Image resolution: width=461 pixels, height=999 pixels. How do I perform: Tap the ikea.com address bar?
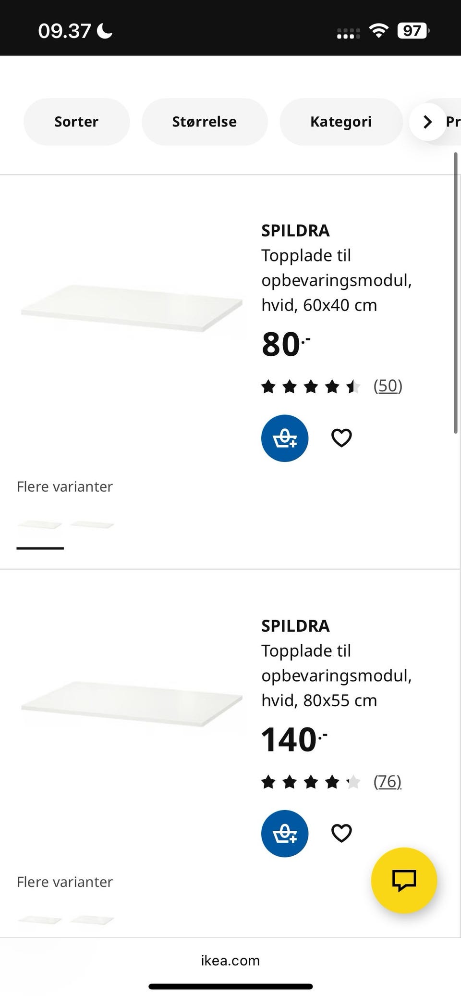pos(230,961)
